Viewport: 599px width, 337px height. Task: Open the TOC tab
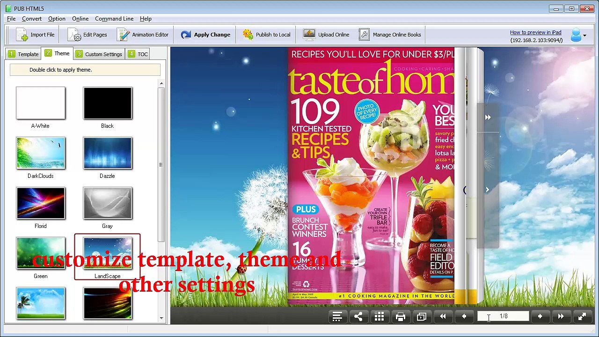(137, 54)
